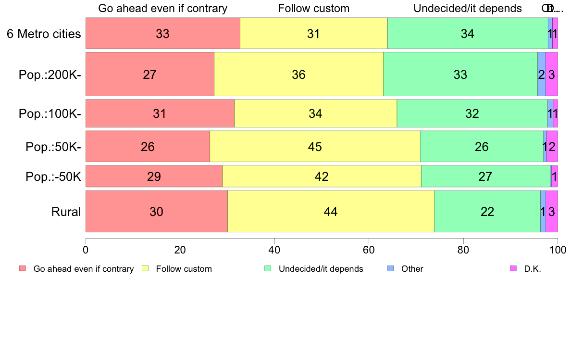Viewport: 571px width, 354px height.
Task: Select the yellow 36 segment in Pop.:200K- bar
Action: (x=298, y=75)
